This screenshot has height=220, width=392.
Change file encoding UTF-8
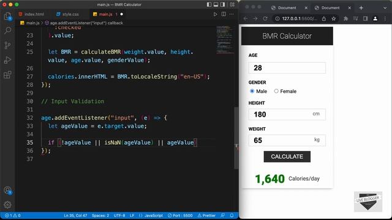point(119,216)
